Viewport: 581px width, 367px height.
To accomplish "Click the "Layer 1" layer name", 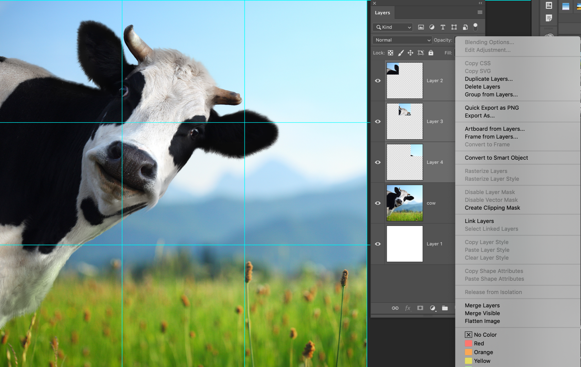I will (434, 244).
